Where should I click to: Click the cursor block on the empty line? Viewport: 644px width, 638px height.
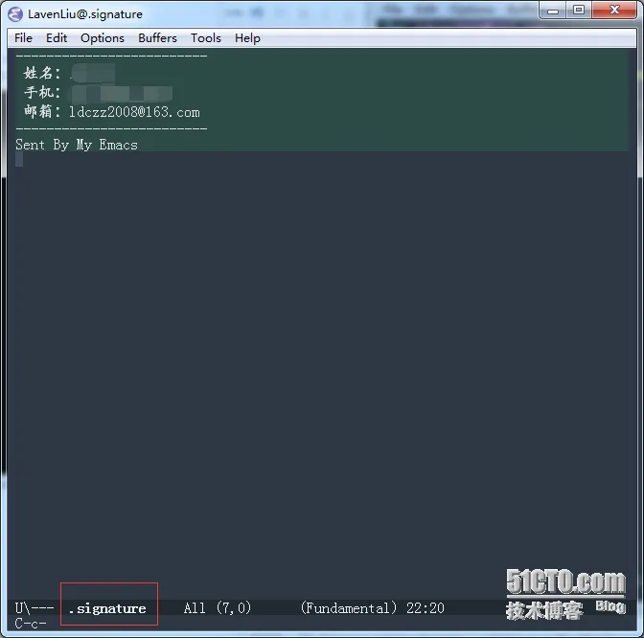(19, 160)
